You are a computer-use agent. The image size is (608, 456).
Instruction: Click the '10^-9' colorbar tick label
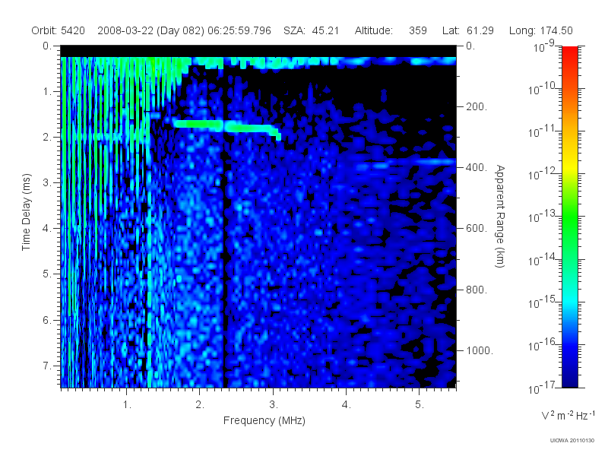point(544,47)
